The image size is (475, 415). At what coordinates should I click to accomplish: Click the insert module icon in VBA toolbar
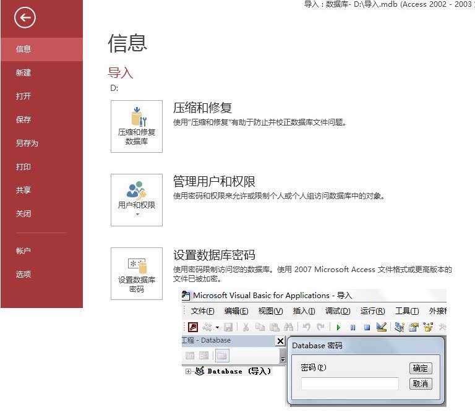[208, 327]
